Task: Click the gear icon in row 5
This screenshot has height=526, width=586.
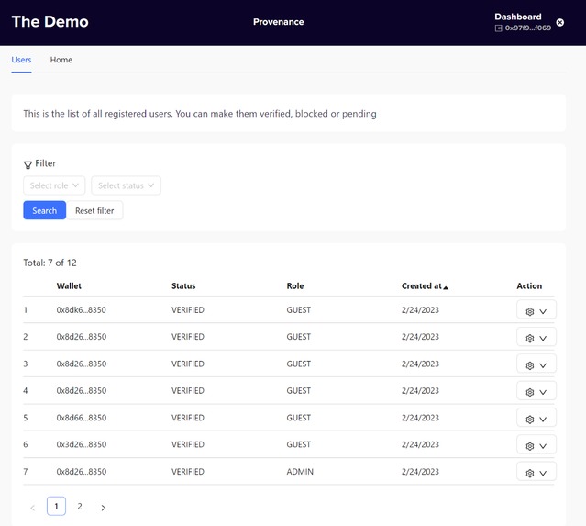Action: point(529,419)
